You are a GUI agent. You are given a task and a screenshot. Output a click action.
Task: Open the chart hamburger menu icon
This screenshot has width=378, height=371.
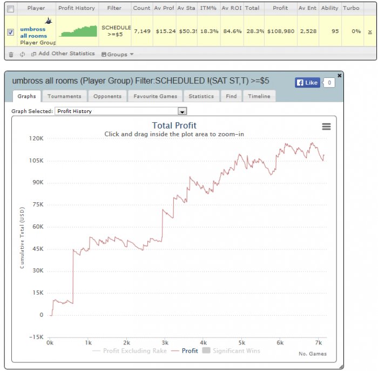(326, 127)
